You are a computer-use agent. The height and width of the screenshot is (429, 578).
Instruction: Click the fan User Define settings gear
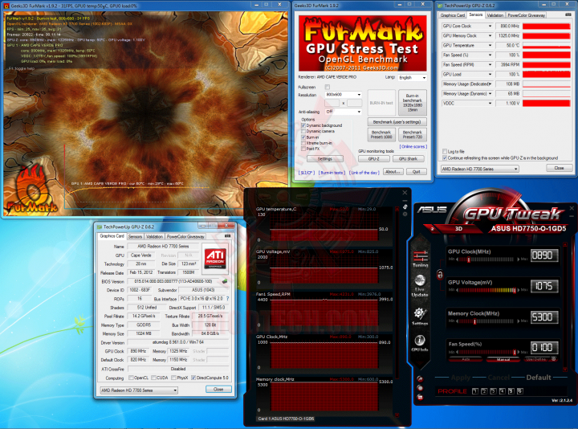554,359
